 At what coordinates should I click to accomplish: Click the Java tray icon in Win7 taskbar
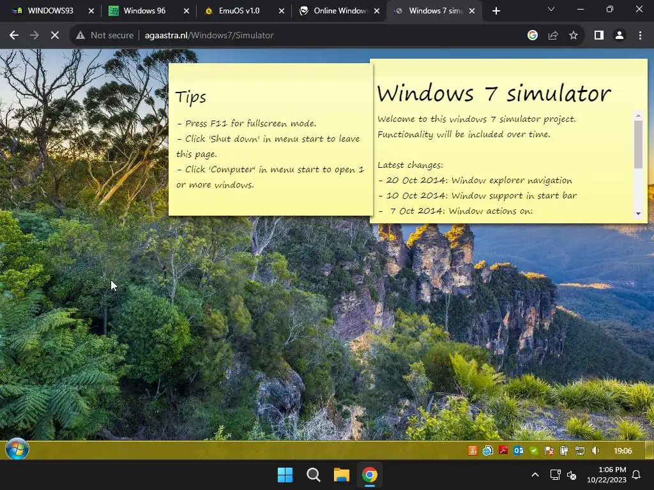[x=473, y=450]
